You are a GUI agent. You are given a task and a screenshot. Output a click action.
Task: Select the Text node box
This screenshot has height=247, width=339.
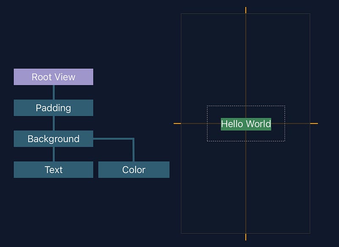click(53, 170)
